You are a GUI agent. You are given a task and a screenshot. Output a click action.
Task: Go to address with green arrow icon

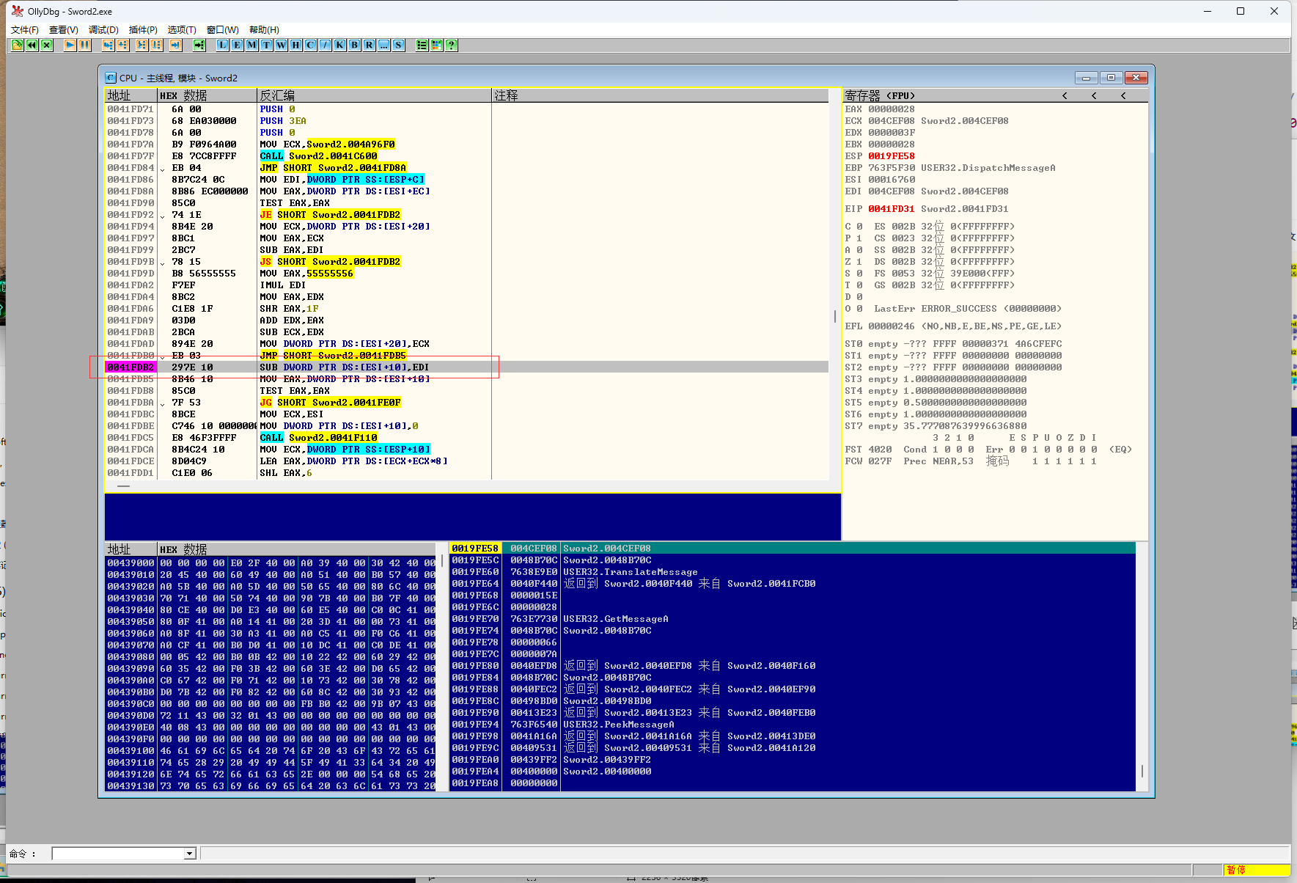coord(199,45)
